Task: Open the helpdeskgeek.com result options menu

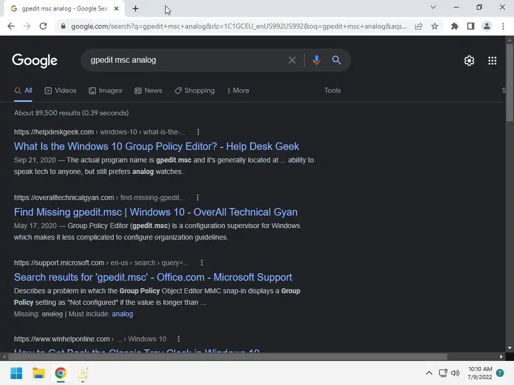Action: 198,132
